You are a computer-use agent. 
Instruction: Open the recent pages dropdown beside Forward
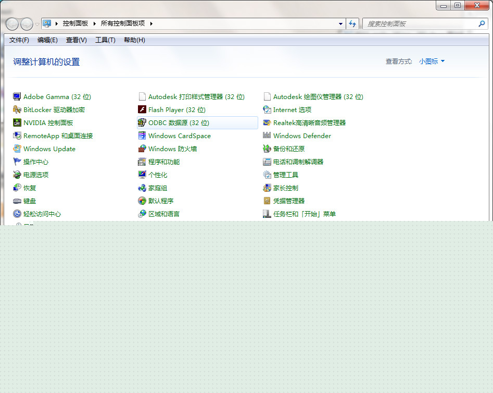coord(37,24)
